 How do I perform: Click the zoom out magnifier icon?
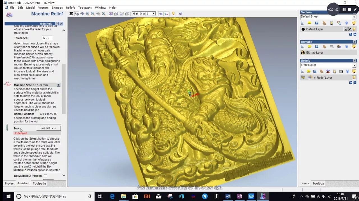pos(93,14)
